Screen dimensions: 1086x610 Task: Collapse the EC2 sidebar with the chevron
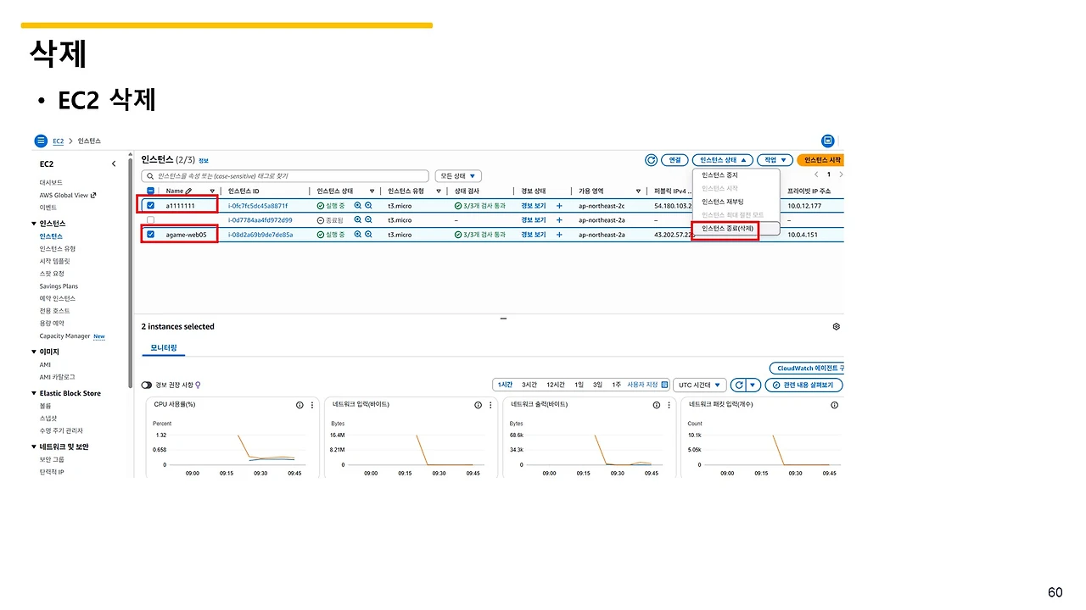(x=114, y=164)
